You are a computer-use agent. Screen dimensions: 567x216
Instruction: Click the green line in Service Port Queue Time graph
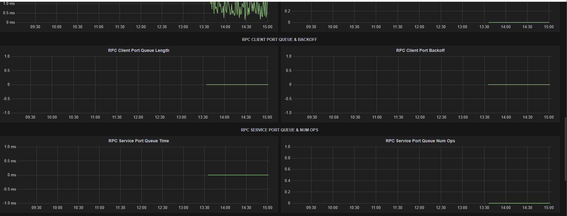pos(238,175)
